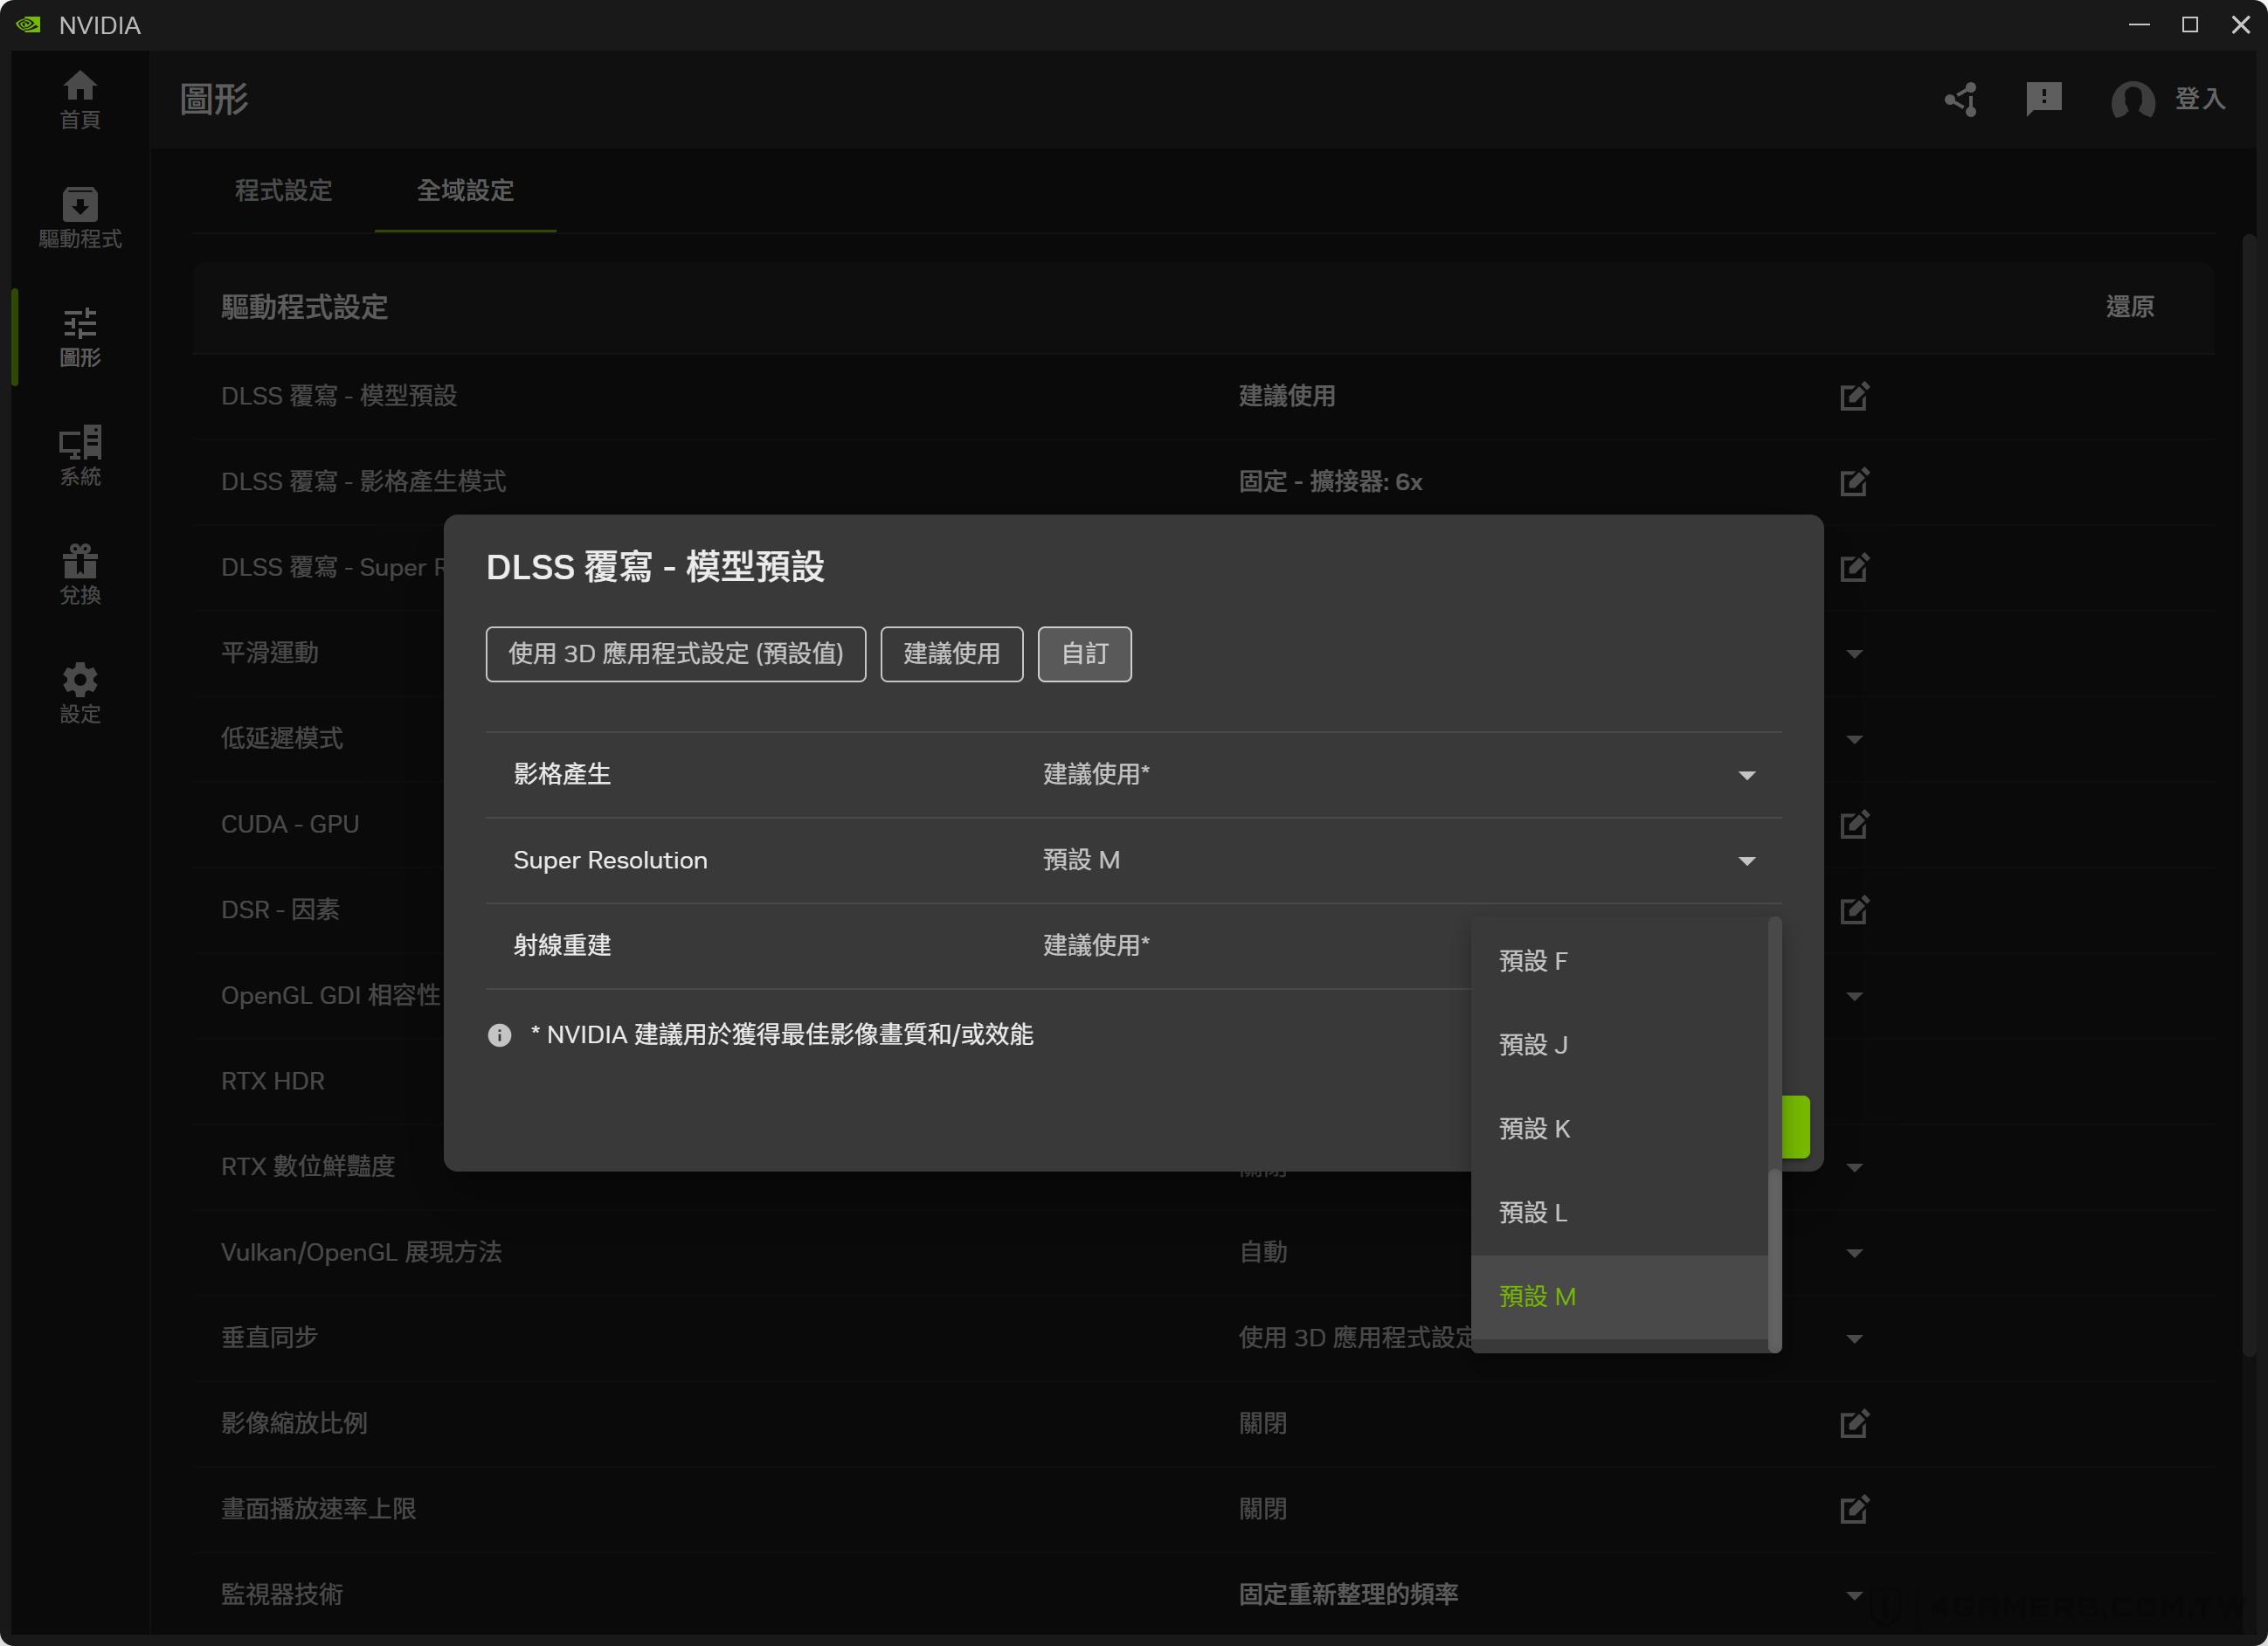Edit the CUDA - GPU setting pencil icon
This screenshot has width=2268, height=1646.
coord(1855,824)
